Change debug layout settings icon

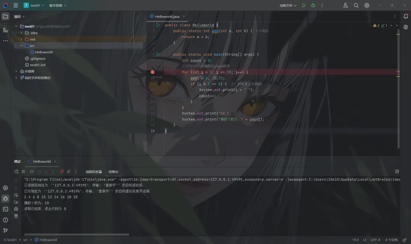(397, 171)
